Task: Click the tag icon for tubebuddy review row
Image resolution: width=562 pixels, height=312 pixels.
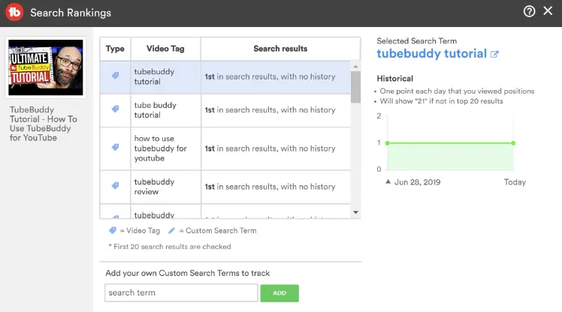Action: [115, 185]
